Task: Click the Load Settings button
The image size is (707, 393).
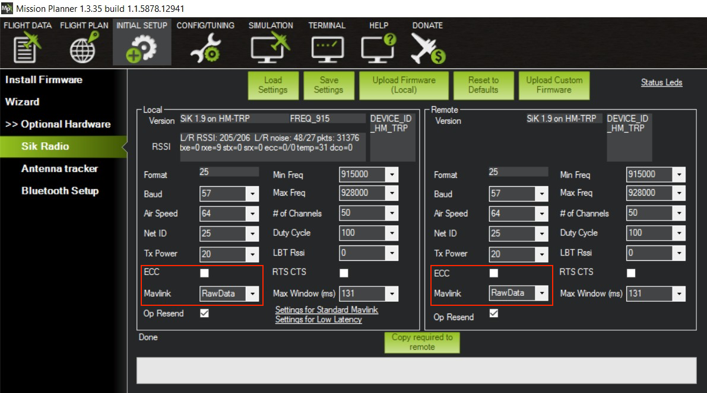Action: point(273,85)
